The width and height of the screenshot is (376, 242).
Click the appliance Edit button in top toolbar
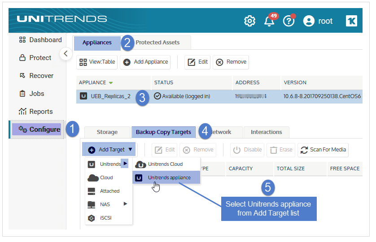click(x=197, y=62)
